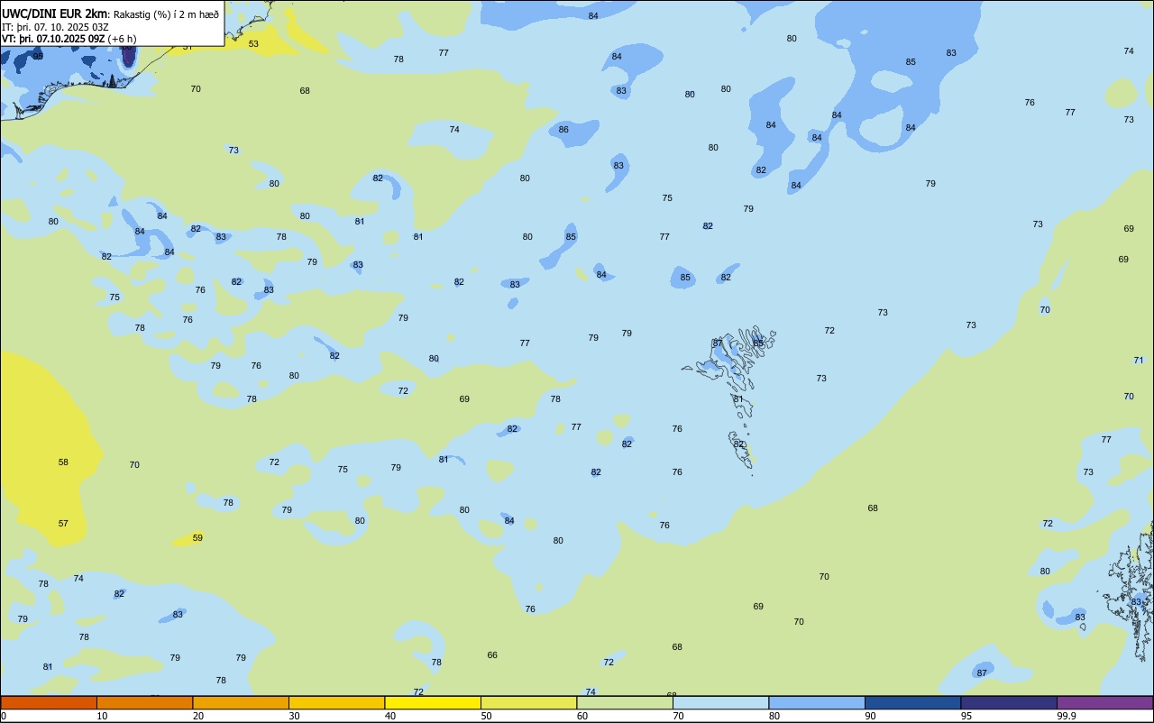Select the 20–30 legend color band

(x=241, y=702)
